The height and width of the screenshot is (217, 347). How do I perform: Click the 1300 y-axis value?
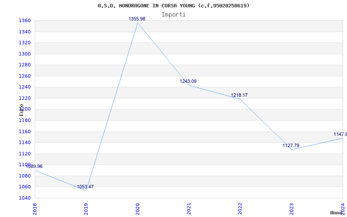pyautogui.click(x=25, y=54)
